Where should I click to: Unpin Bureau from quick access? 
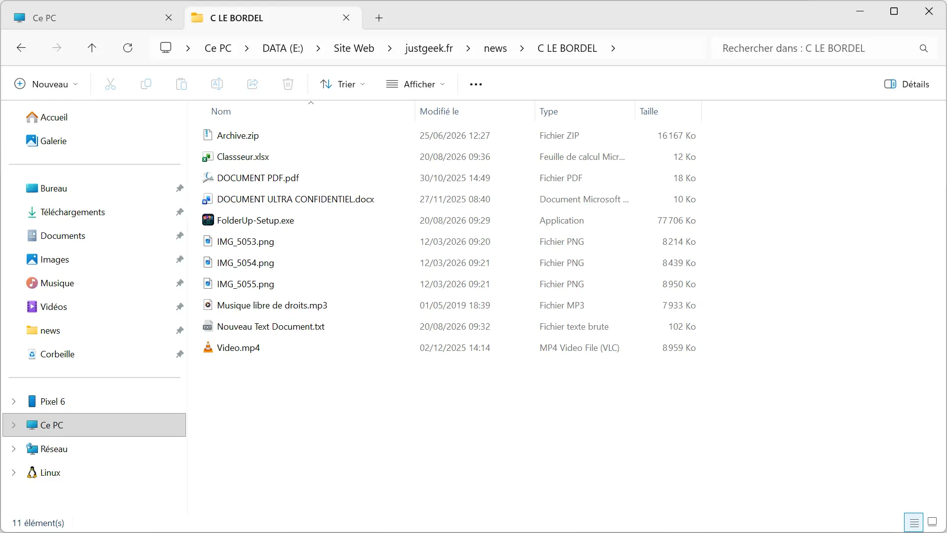coord(180,189)
